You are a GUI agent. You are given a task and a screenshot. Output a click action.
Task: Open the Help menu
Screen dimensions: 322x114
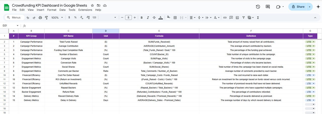(x=98, y=10)
